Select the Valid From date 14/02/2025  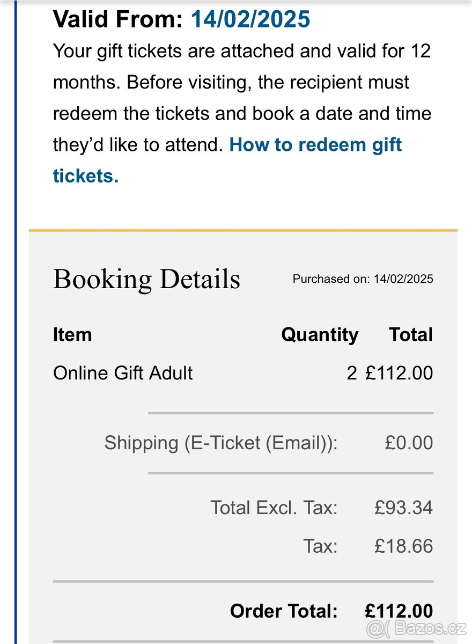coord(250,19)
